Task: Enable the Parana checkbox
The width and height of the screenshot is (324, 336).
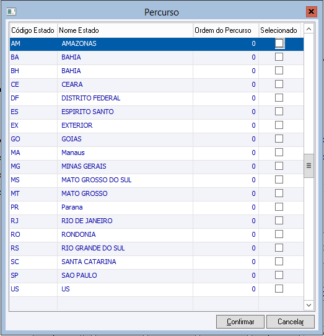Action: click(x=279, y=207)
